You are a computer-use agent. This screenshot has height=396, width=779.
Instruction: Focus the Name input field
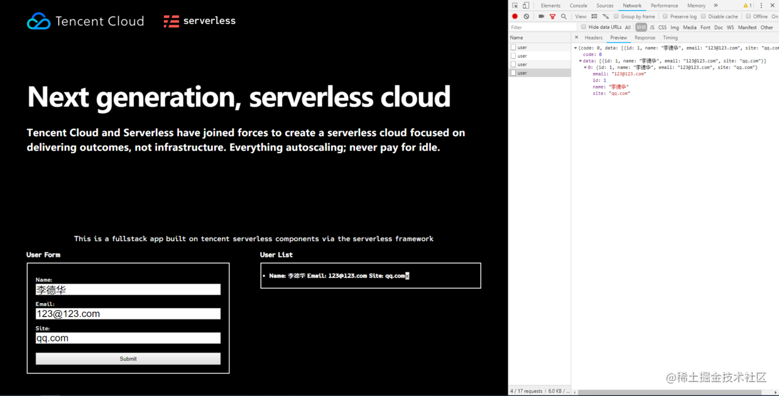[128, 289]
